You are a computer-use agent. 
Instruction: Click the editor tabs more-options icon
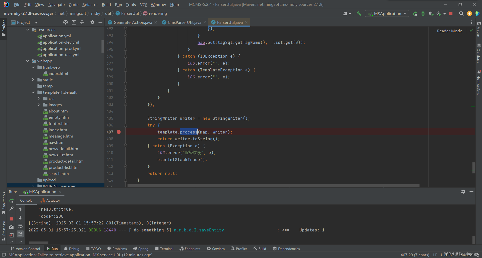[x=472, y=22]
